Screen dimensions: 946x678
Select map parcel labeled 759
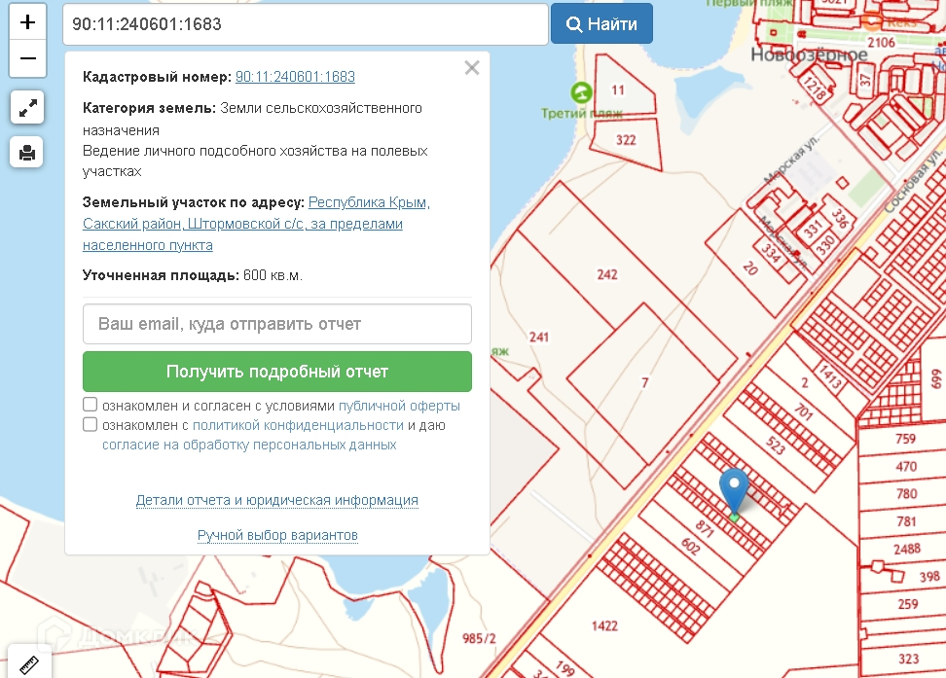click(905, 439)
